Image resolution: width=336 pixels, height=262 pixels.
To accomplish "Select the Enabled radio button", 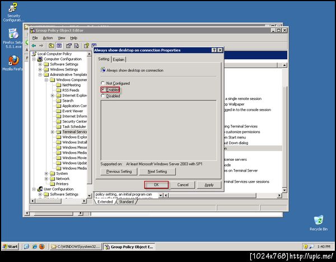I will pos(103,89).
